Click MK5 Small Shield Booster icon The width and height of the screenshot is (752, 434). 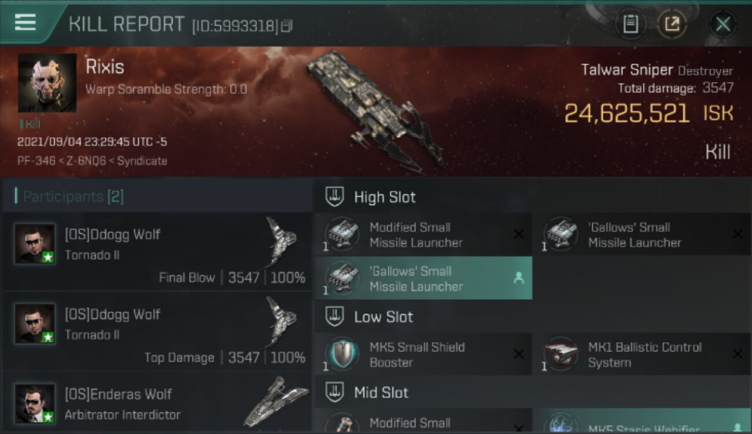pyautogui.click(x=342, y=354)
